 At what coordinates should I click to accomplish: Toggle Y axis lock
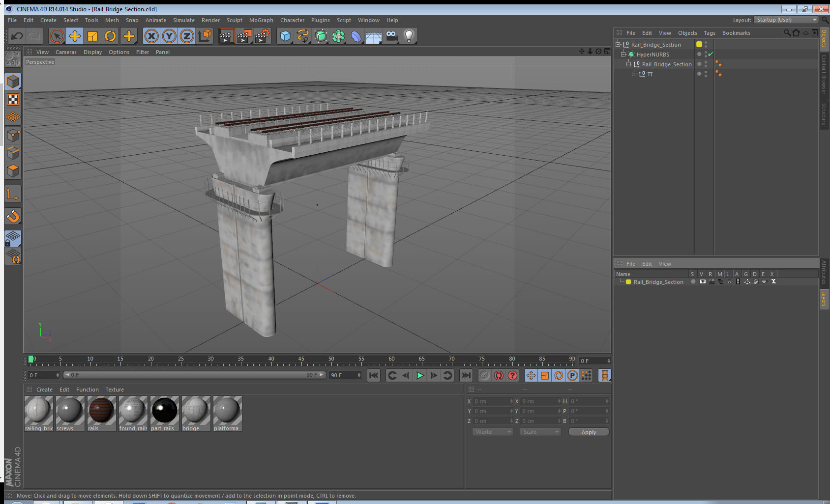169,36
